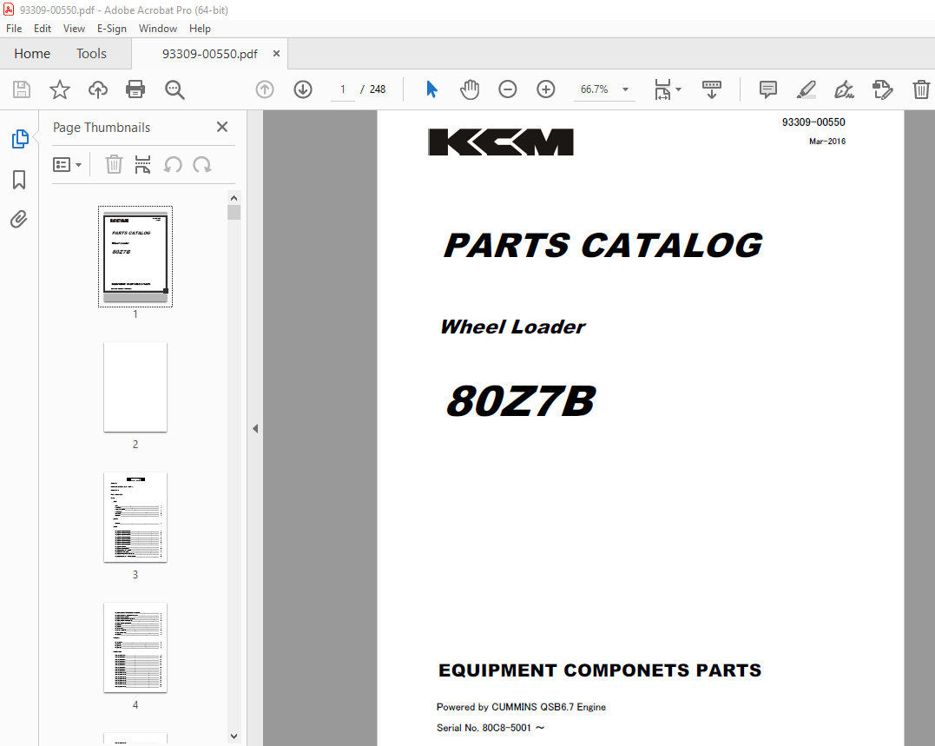Click the print pages icon in thumbnails panel
The image size is (935, 746).
(142, 165)
